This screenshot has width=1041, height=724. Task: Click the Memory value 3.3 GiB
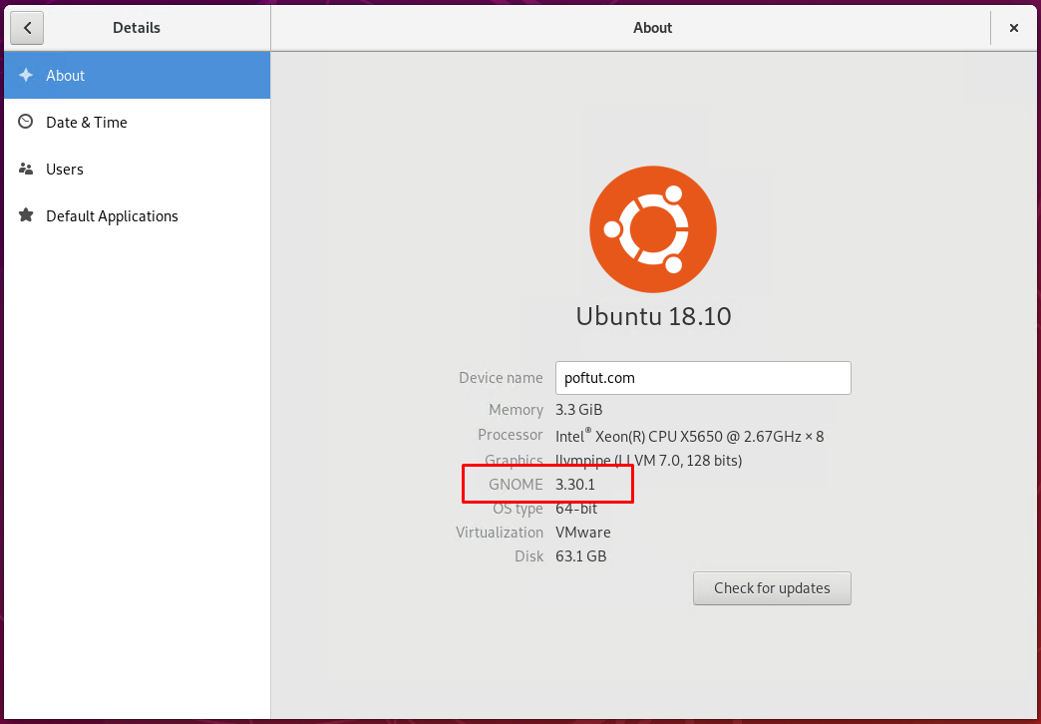pos(579,410)
